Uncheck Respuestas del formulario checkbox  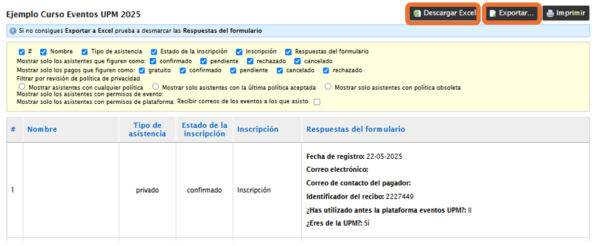pos(288,52)
